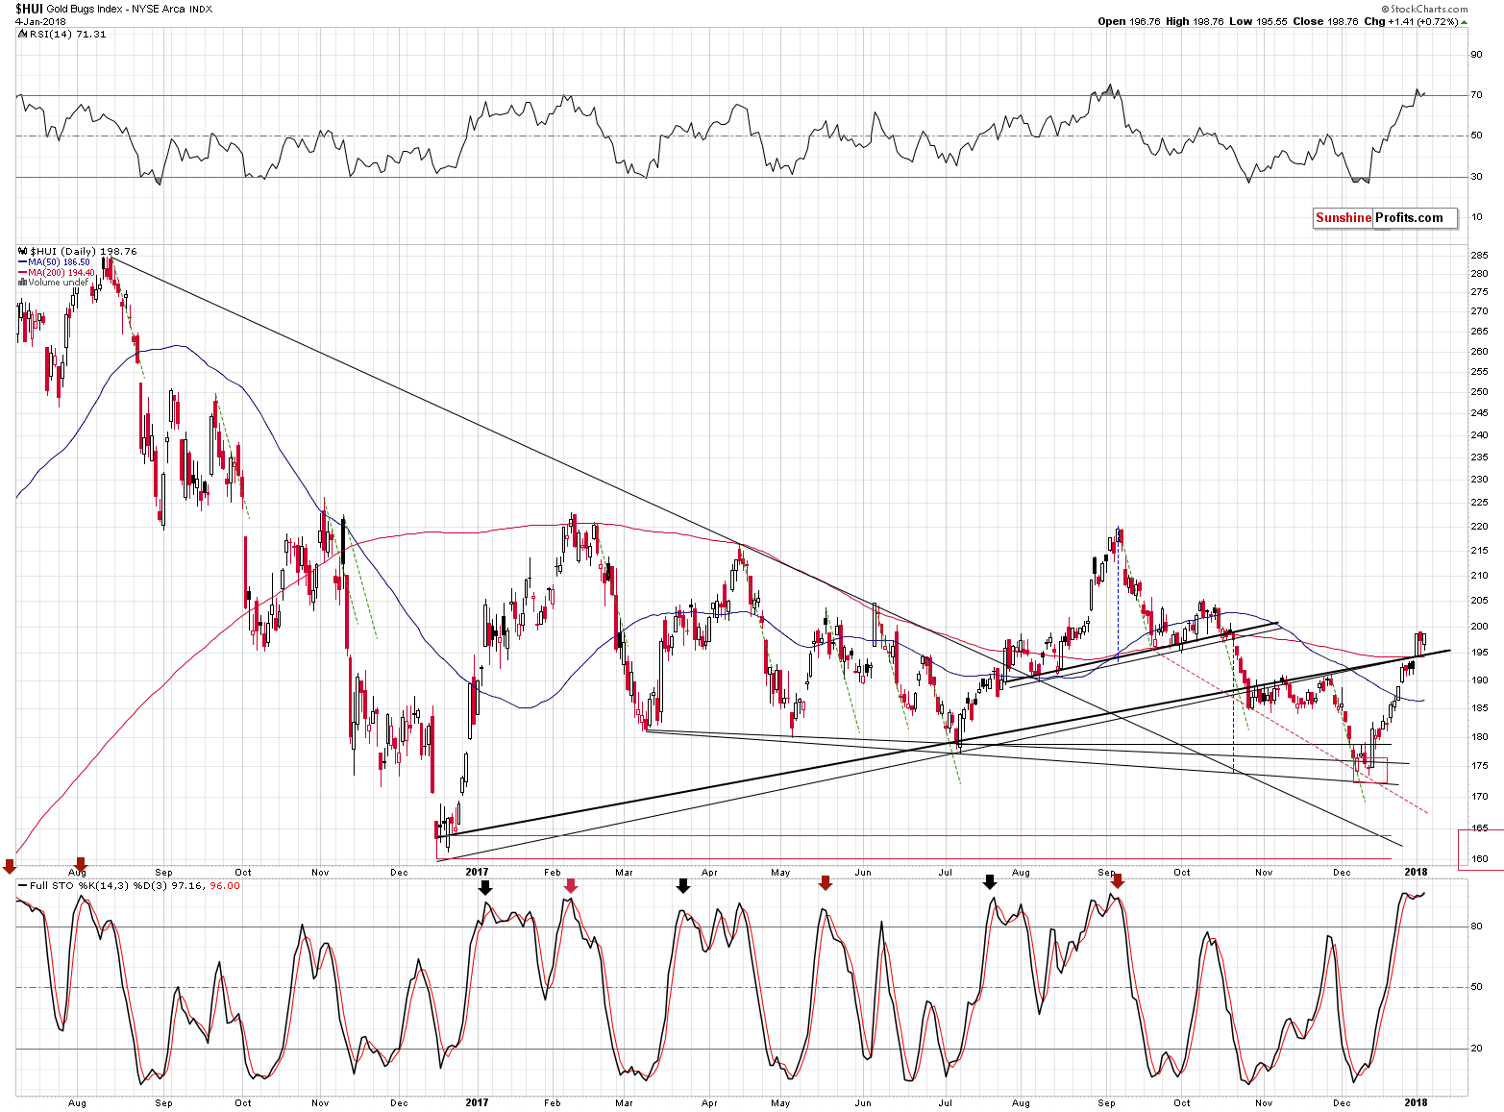Click the red down arrow above August 2016

point(81,865)
